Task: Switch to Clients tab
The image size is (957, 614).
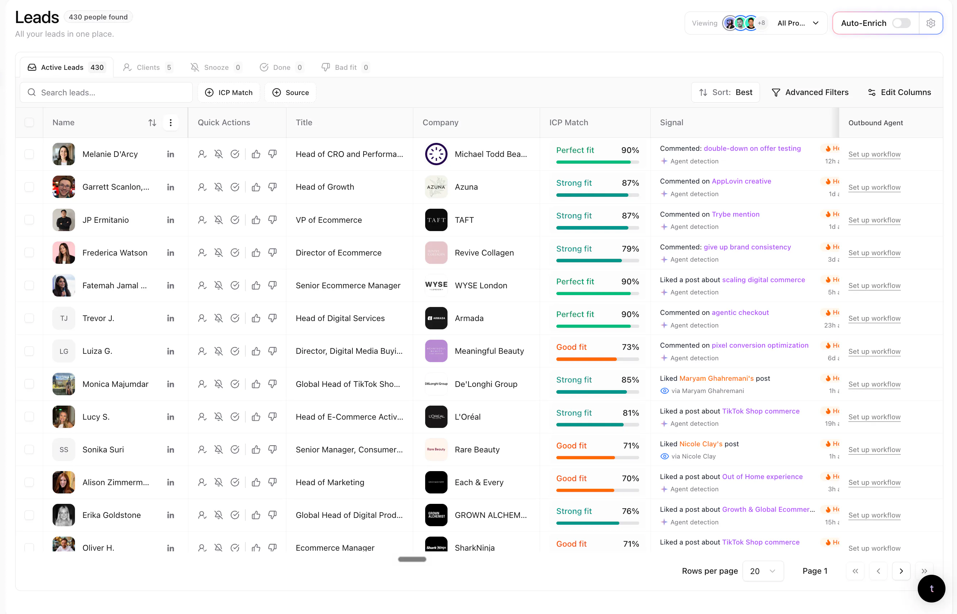Action: (x=148, y=67)
